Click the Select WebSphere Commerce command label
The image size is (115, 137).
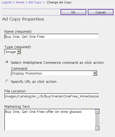[57, 63]
